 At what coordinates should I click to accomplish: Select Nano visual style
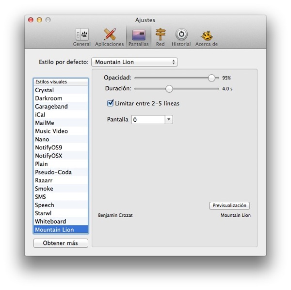(x=61, y=139)
